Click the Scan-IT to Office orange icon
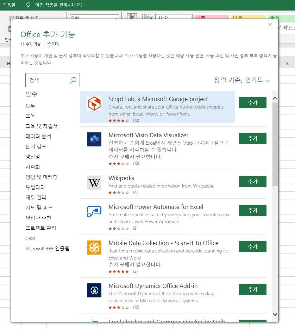Screen dimensions: 295x329 [x=94, y=248]
